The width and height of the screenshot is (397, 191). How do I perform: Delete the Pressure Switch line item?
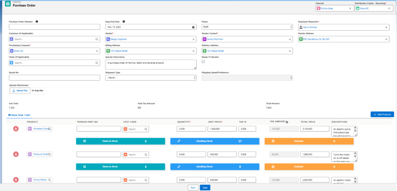[x=16, y=155]
